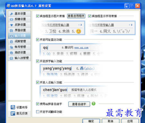Image resolution: width=145 pixels, height=123 pixels.
Task: Click the gear icon beside 设置向导
Action: point(13,107)
